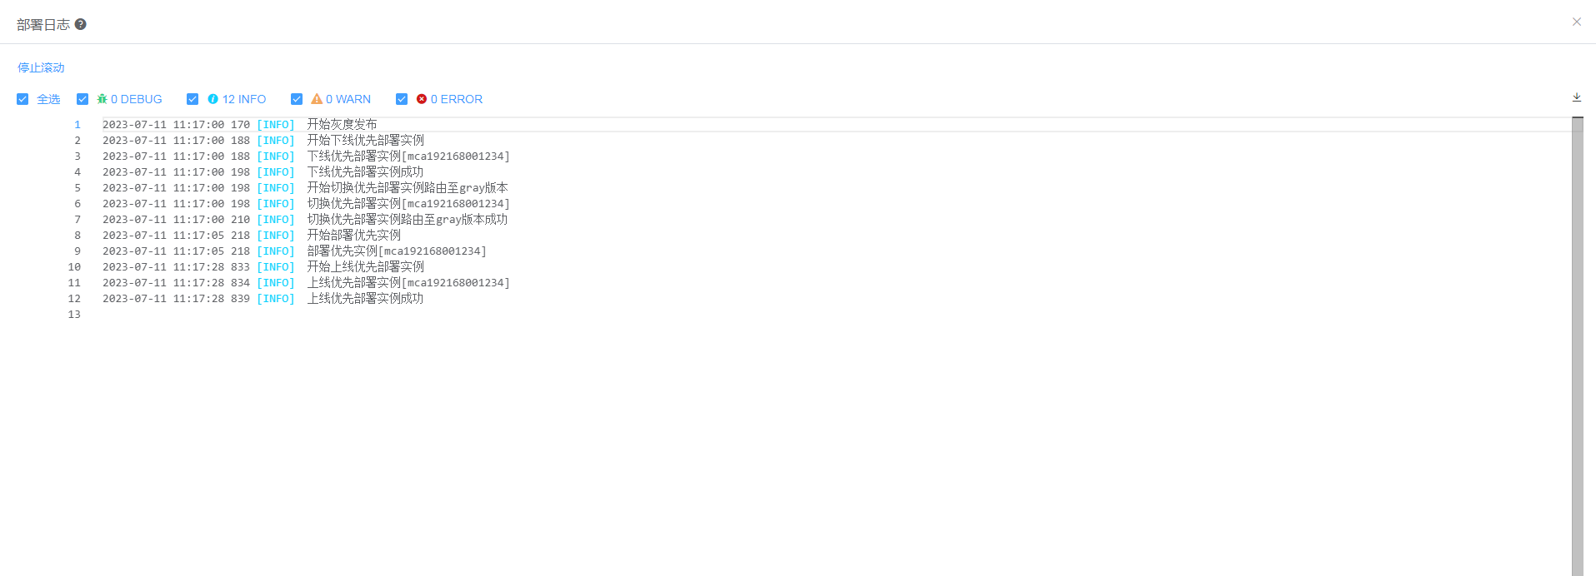Toggle the ERROR level filter checkbox

[x=402, y=99]
